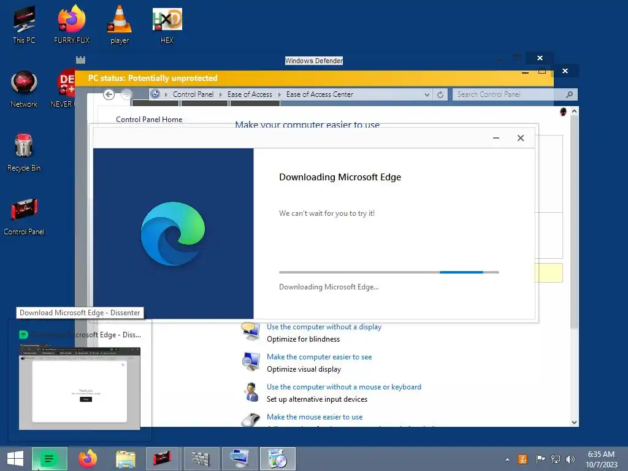Click the Back arrow in Control Panel
The image size is (628, 471).
(109, 94)
